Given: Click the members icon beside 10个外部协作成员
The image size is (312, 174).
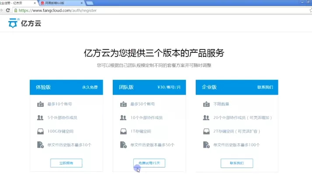Looking at the screenshot, I should [123, 118].
